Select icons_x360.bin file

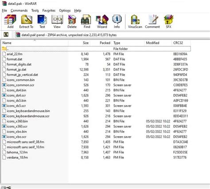(x=17, y=121)
